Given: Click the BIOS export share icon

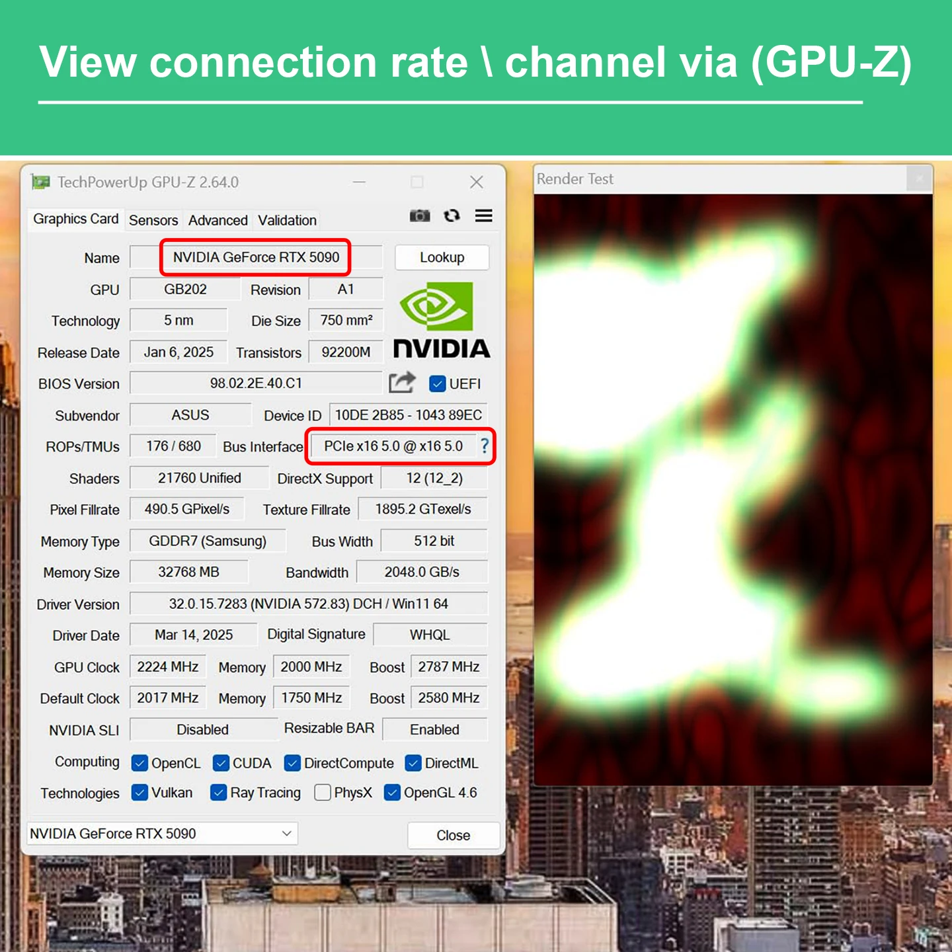Looking at the screenshot, I should (402, 383).
